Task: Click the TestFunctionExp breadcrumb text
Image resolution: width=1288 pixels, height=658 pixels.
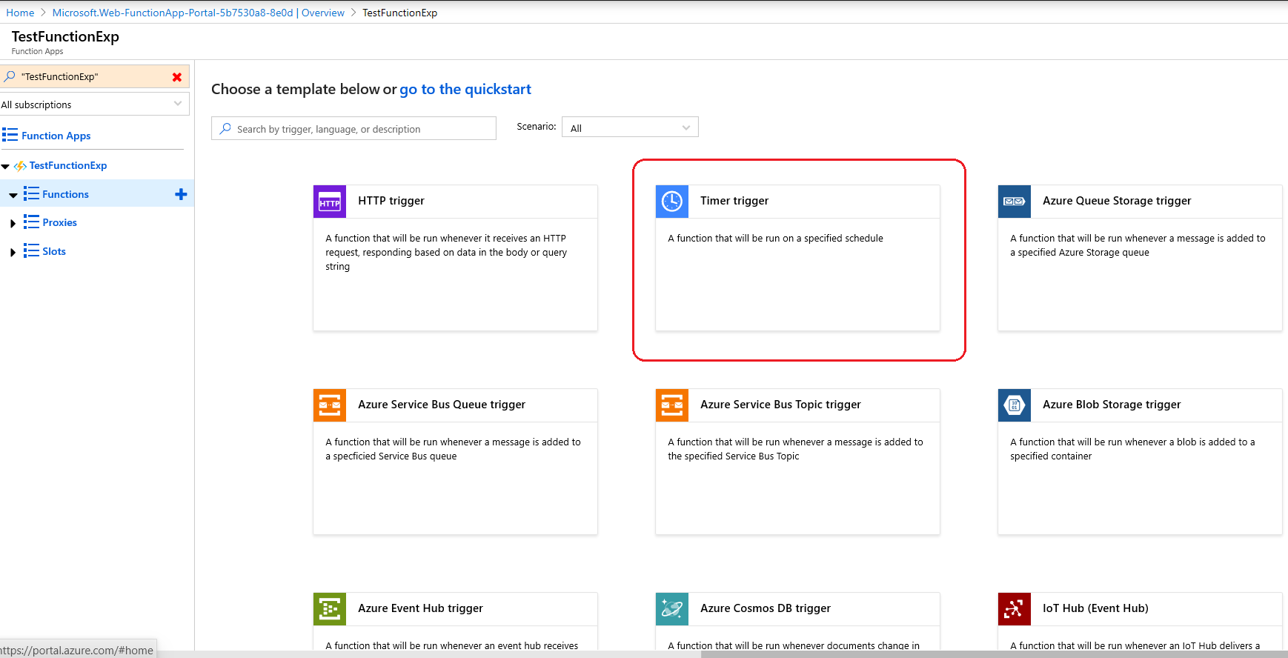Action: 399,13
